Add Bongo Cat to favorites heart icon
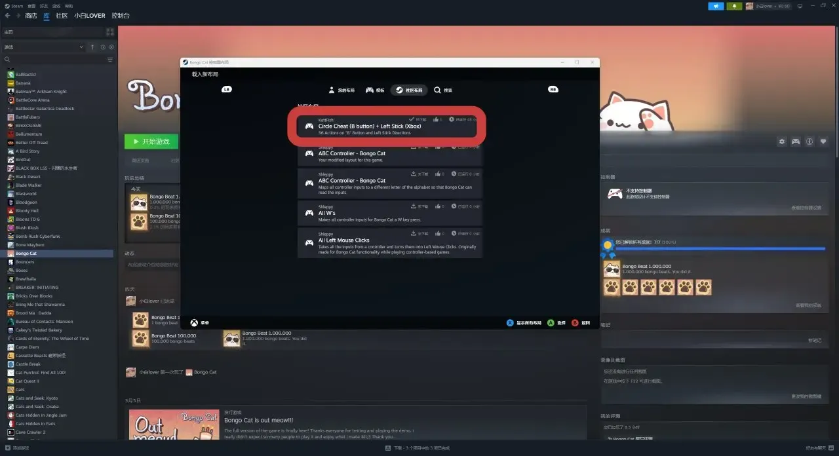The width and height of the screenshot is (839, 456). pos(824,141)
